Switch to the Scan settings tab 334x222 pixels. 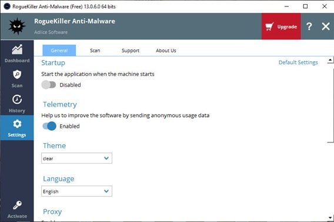(x=95, y=51)
